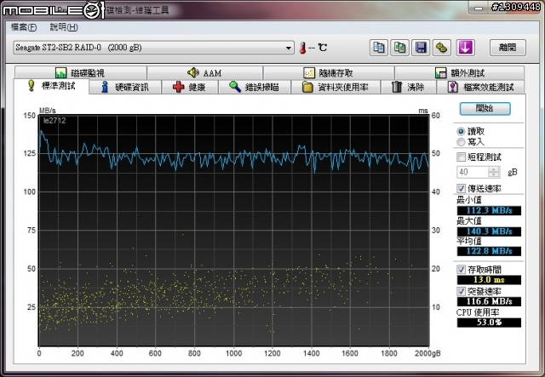Click the short-test gB size spinner field

[473, 172]
